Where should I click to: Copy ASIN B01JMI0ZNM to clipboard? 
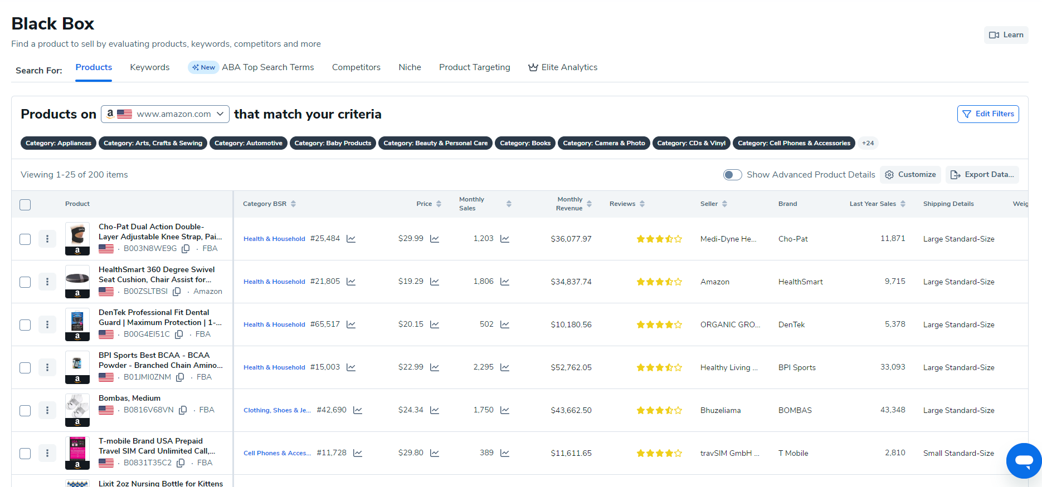click(180, 377)
